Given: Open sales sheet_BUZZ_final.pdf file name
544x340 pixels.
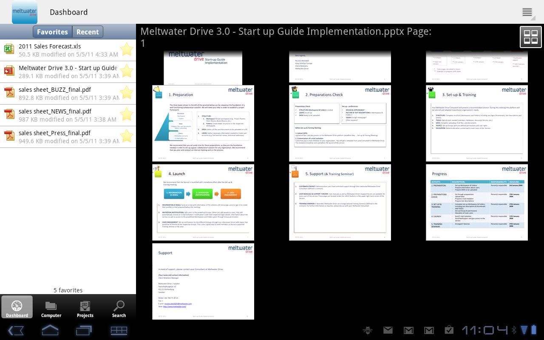Looking at the screenshot, I should pyautogui.click(x=55, y=90).
